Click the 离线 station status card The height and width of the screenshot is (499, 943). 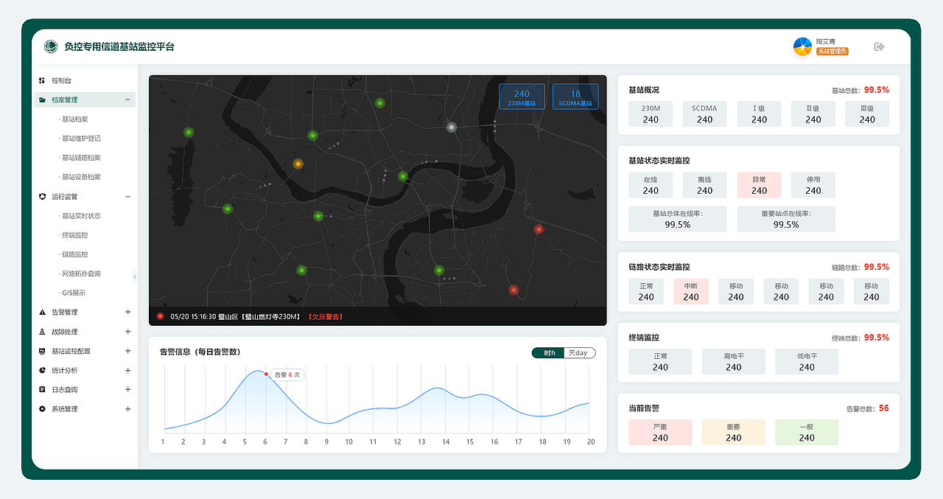pos(705,185)
